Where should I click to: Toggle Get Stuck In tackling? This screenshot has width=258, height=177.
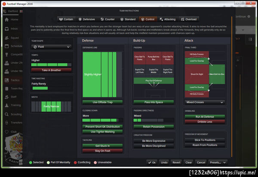[x=102, y=146]
